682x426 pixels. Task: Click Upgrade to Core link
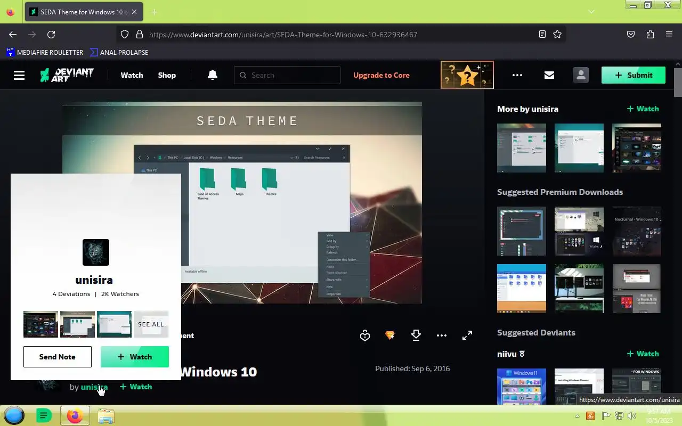pyautogui.click(x=381, y=75)
